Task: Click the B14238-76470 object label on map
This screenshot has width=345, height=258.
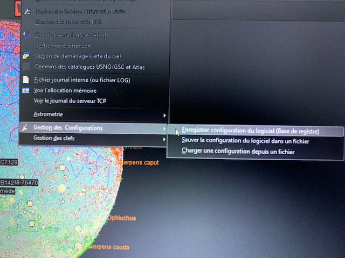Action: click(20, 183)
